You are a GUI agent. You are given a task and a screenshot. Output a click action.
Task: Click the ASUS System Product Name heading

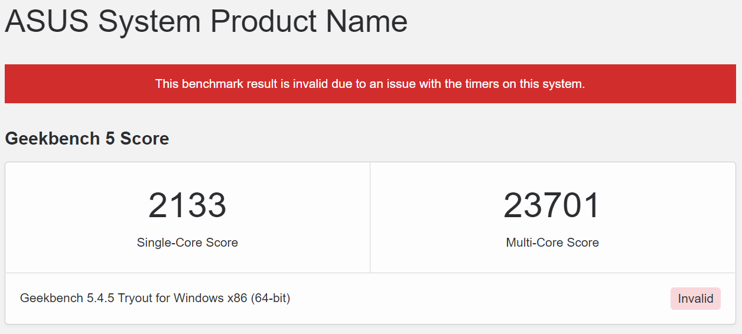click(x=206, y=21)
